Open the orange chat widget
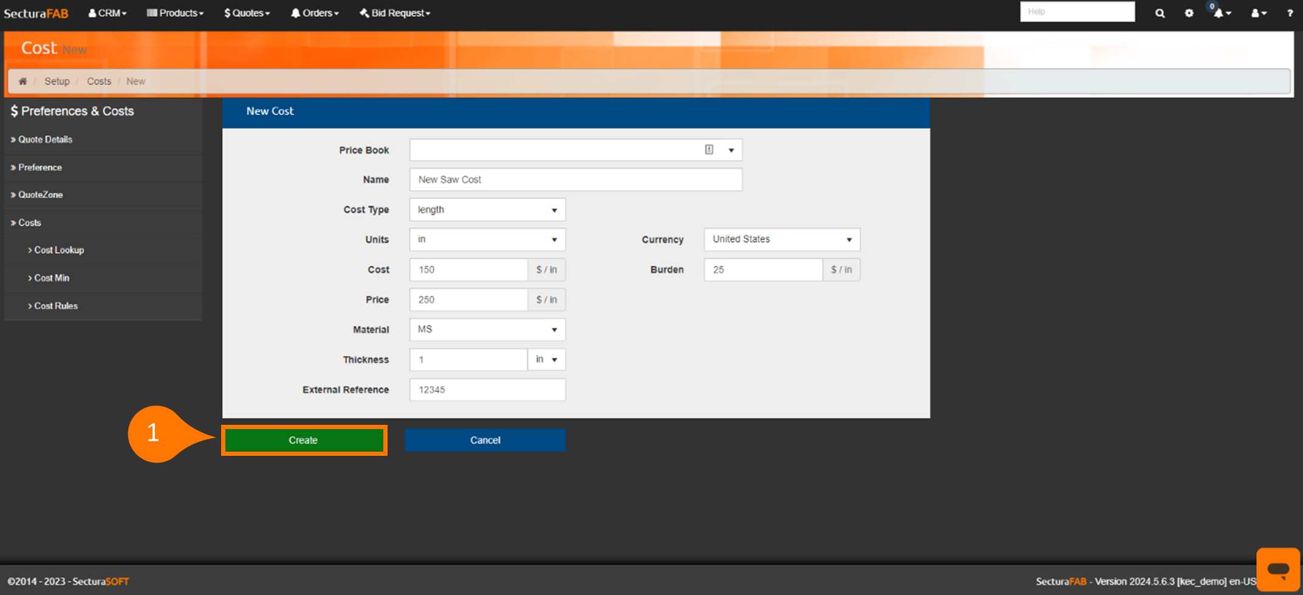 click(1278, 569)
